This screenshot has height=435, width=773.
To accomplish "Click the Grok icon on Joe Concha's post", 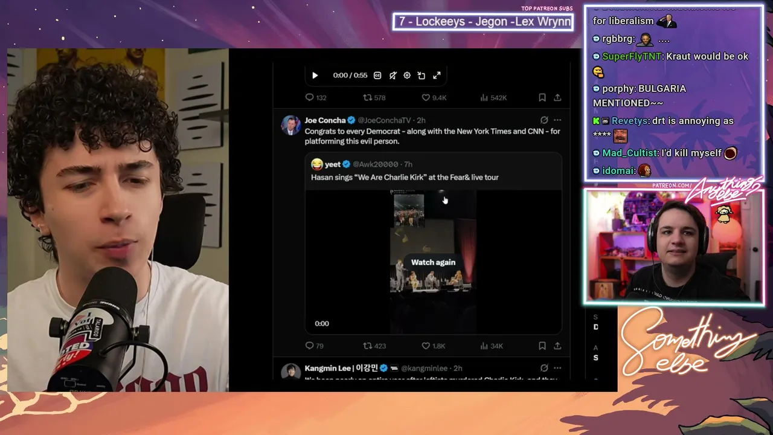I will pos(544,120).
